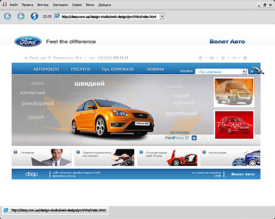Click the magnifier search icon
Image resolution: width=275 pixels, height=219 pixels.
pos(259,70)
